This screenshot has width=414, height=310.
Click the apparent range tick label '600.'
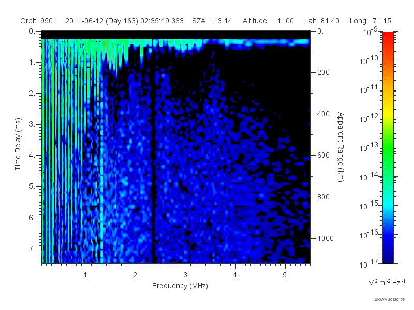(x=324, y=156)
